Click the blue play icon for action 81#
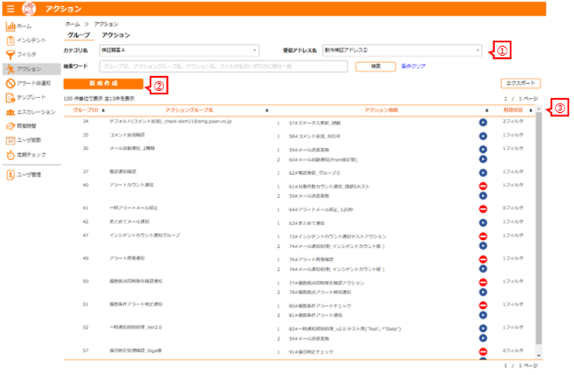574x375 pixels. click(x=483, y=315)
